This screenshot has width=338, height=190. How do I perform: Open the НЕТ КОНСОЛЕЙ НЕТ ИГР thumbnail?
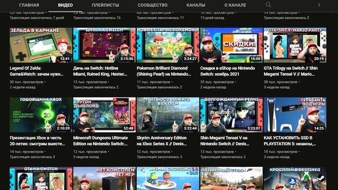[105, 178]
